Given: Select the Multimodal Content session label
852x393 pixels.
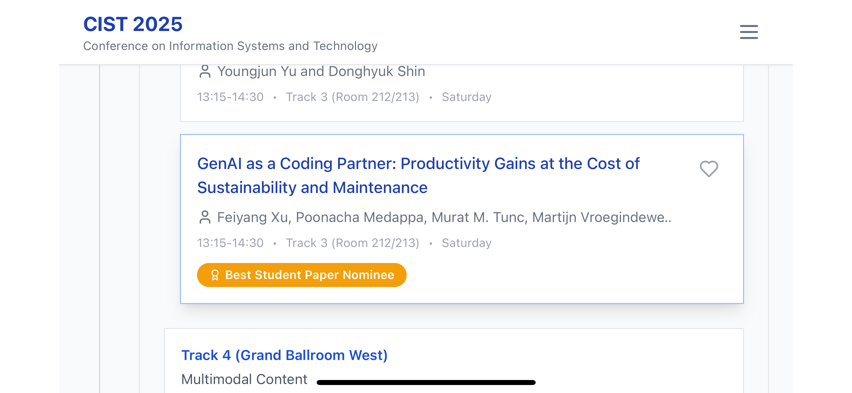Looking at the screenshot, I should 244,379.
